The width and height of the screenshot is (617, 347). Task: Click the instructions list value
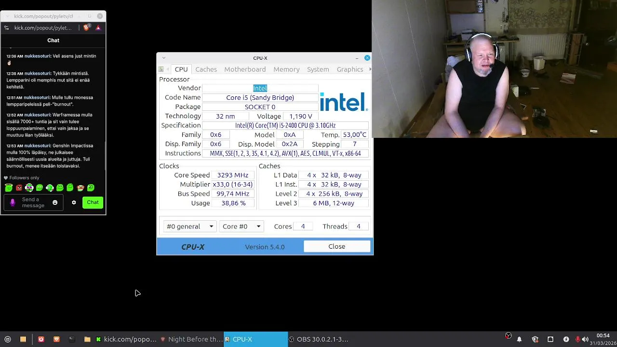pos(285,153)
